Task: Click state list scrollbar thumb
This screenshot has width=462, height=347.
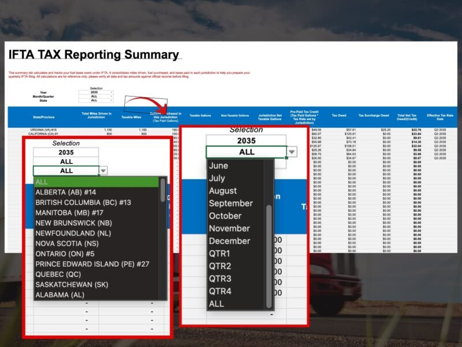Action: coord(163,190)
